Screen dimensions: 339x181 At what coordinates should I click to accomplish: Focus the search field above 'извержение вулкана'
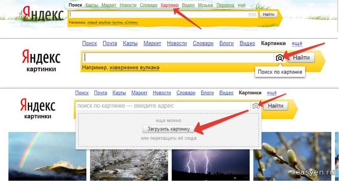click(178, 58)
